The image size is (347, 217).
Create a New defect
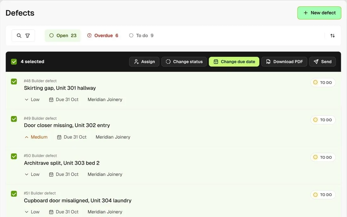pos(319,13)
